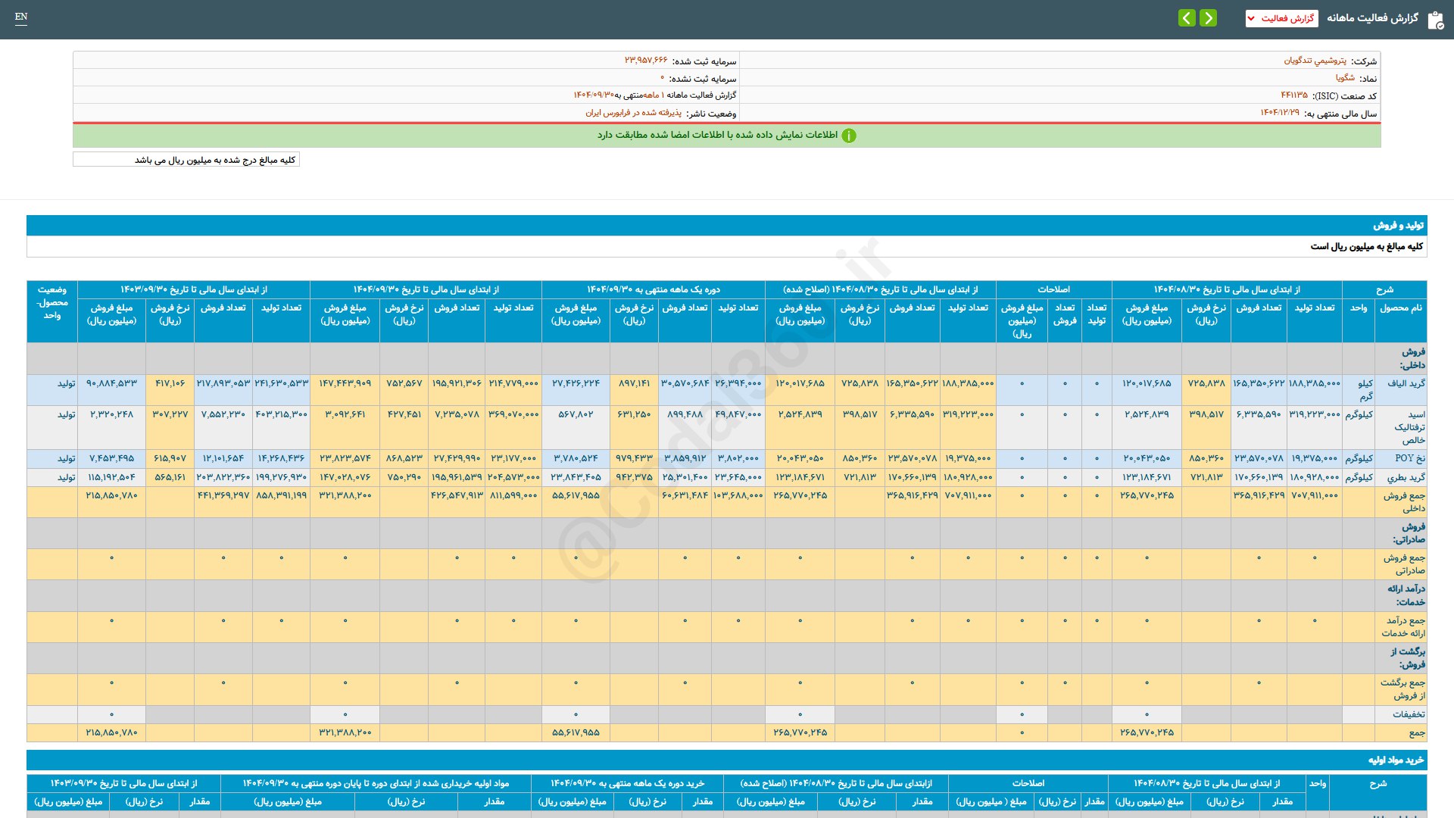1454x818 pixels.
Task: Open the گزارش فعالیت dropdown
Action: coord(1281,18)
